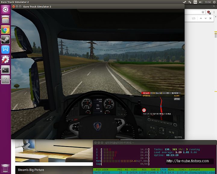Image resolution: width=217 pixels, height=174 pixels.
Task: Open Chrome's three-dot menu
Action: point(214,12)
